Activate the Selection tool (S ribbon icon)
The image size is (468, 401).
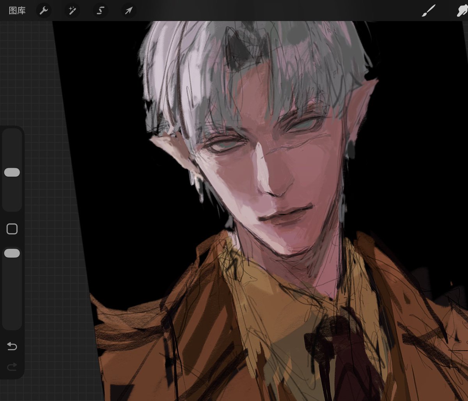(x=100, y=11)
